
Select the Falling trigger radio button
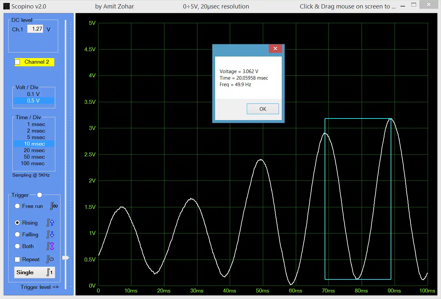pos(17,234)
